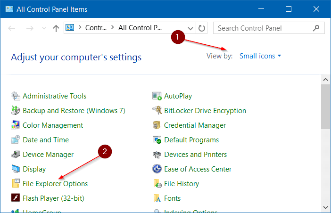Open Credential Manager link
Viewport: 331px width, 213px height.
point(195,125)
